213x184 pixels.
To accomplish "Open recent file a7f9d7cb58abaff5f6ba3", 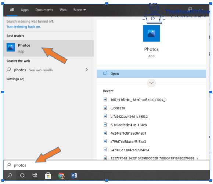I will point(128,142).
